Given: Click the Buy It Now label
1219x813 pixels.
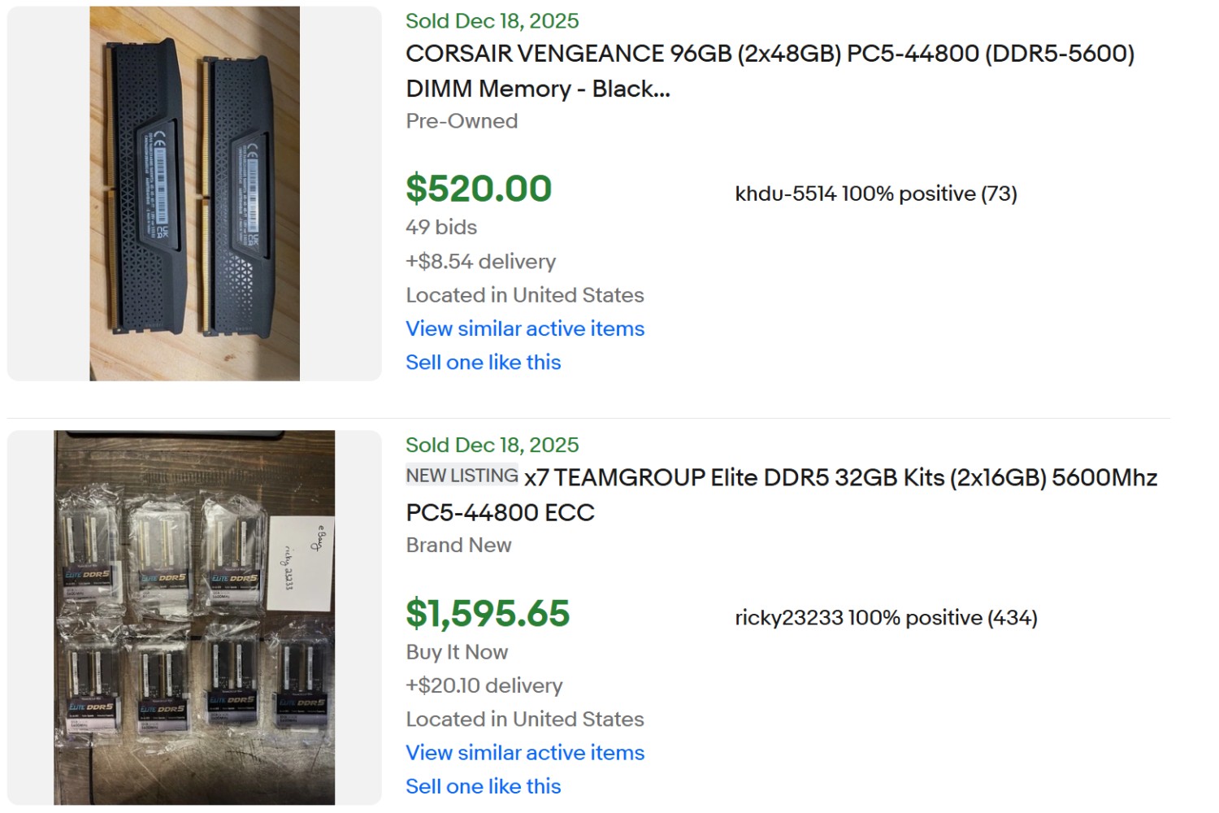Looking at the screenshot, I should 456,652.
